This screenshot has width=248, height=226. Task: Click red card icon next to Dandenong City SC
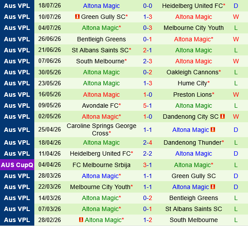[222, 117]
